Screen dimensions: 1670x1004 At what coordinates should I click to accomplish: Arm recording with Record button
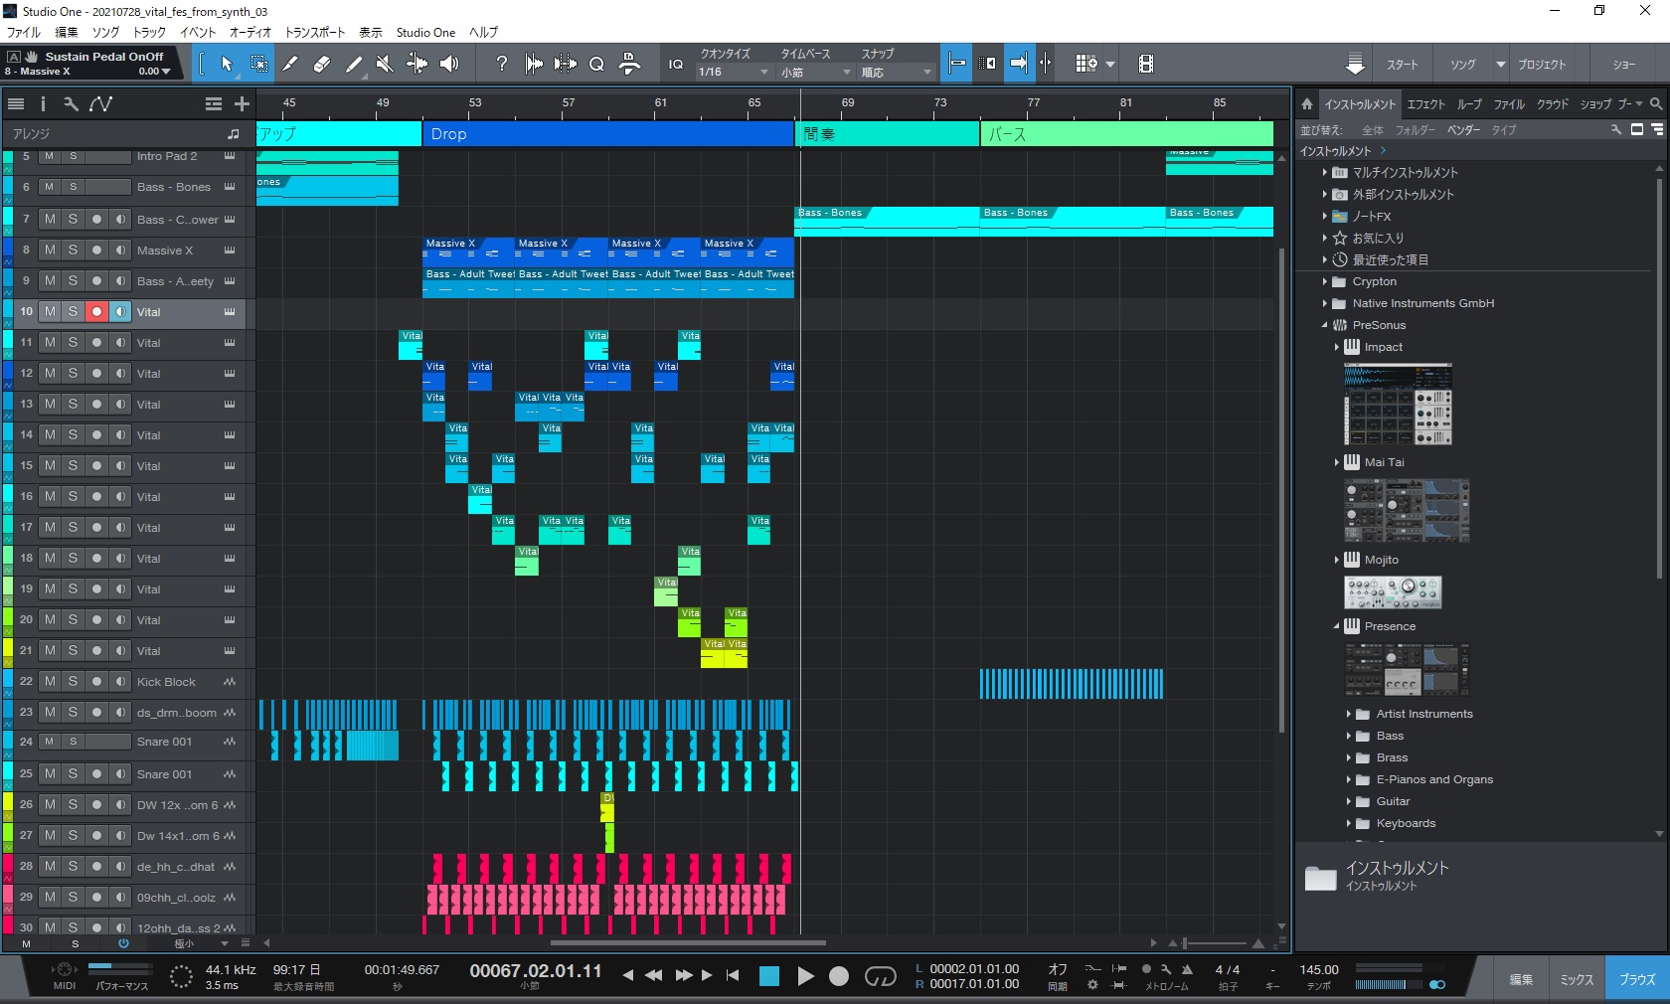[x=839, y=976]
